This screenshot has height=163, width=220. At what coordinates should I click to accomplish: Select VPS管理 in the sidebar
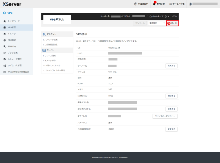click(x=16, y=27)
